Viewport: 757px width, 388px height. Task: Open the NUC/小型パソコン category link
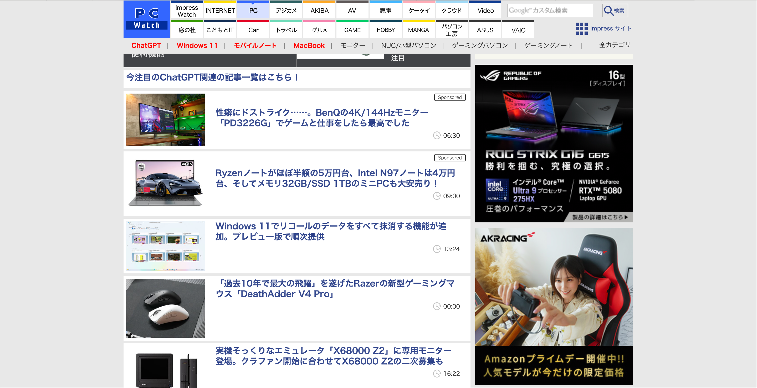(x=408, y=45)
